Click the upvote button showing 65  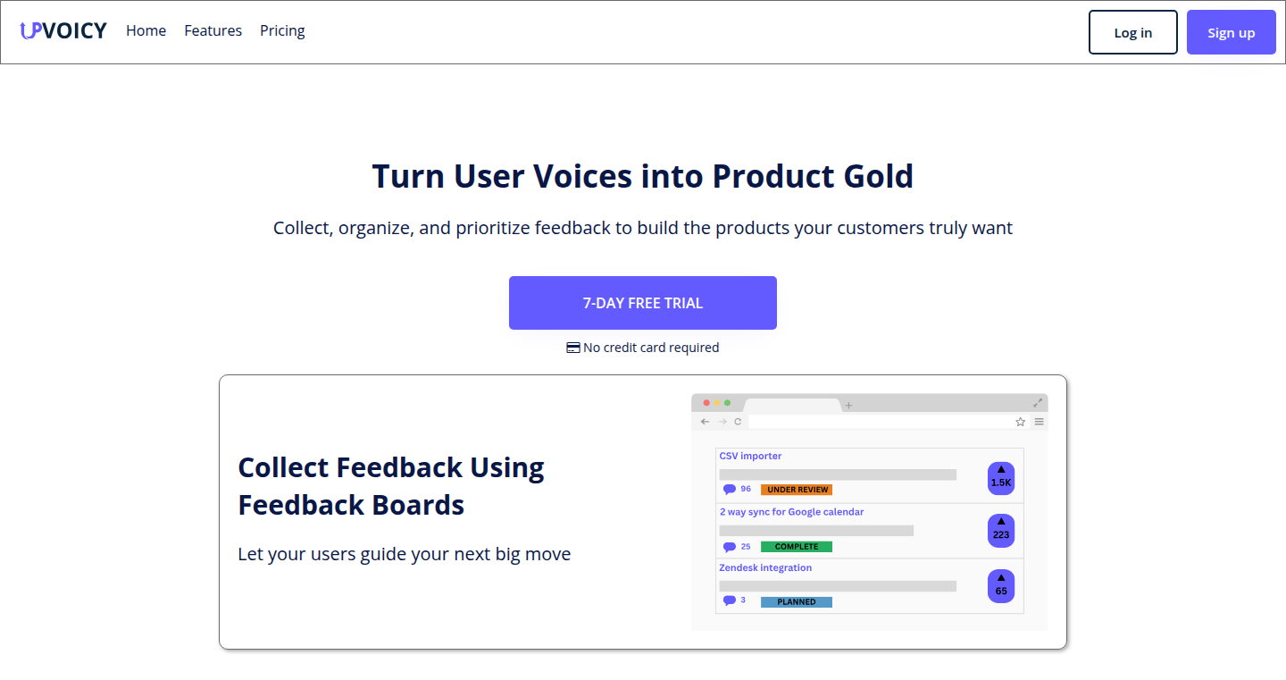pos(1001,586)
